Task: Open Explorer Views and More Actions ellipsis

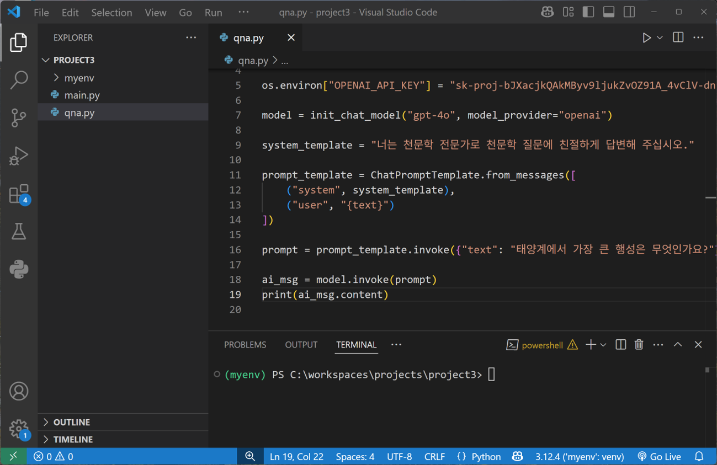Action: (191, 38)
